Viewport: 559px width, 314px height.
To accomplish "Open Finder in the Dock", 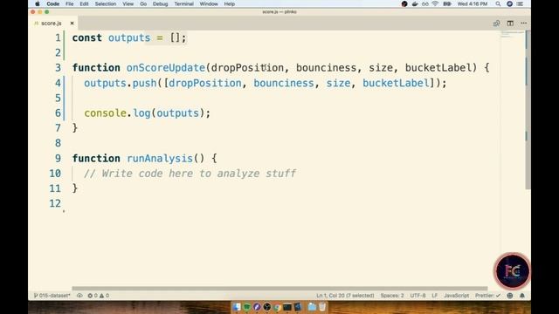I will pyautogui.click(x=237, y=306).
